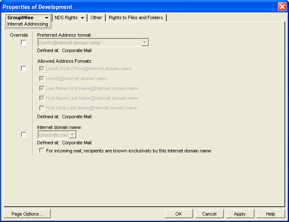Check Last Name.First Name@Internet domain name
The height and width of the screenshot is (222, 289).
click(x=42, y=88)
